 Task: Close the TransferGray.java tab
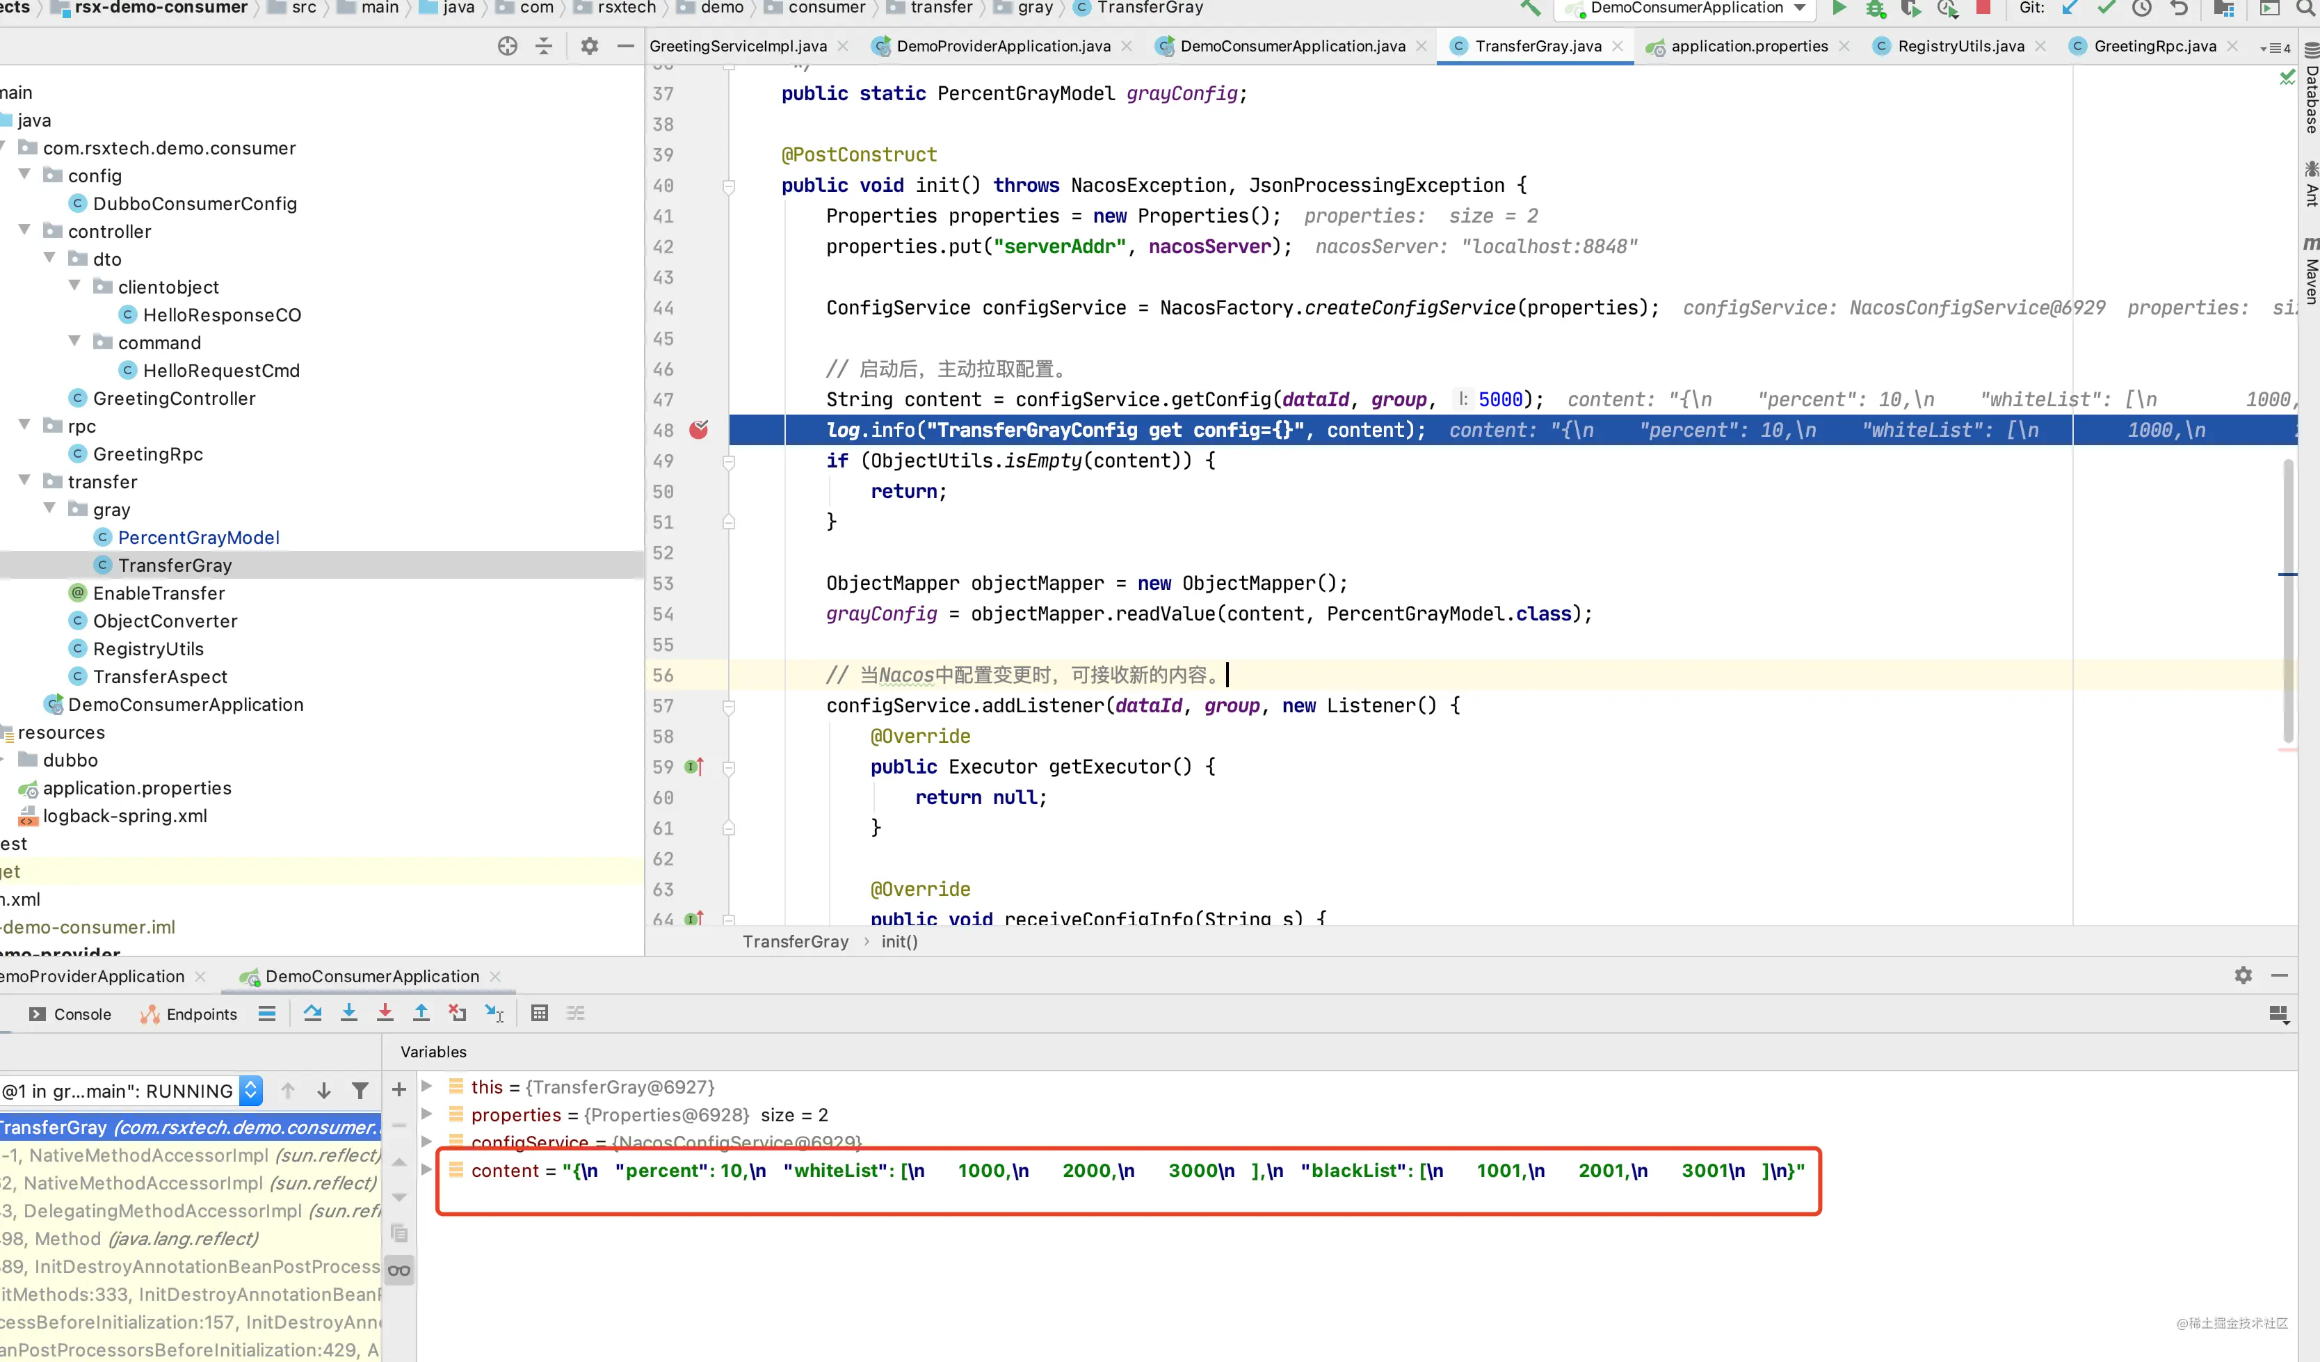1618,46
